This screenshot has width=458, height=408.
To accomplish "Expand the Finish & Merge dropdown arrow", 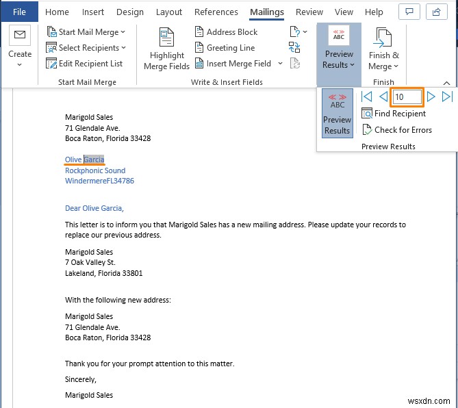I will 396,66.
